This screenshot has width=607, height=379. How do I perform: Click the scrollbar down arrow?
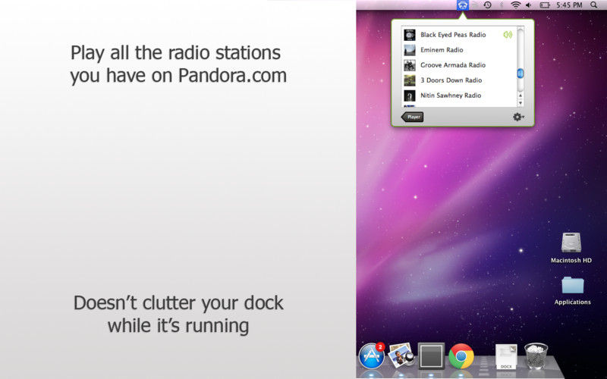(x=521, y=102)
